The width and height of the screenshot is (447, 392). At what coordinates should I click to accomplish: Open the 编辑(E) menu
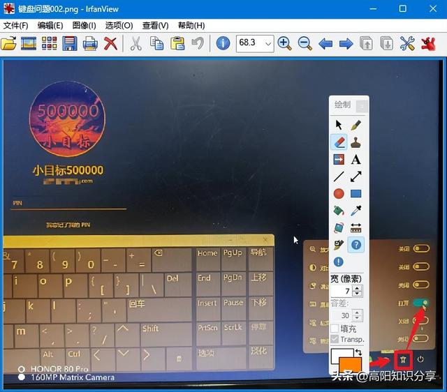pyautogui.click(x=50, y=26)
